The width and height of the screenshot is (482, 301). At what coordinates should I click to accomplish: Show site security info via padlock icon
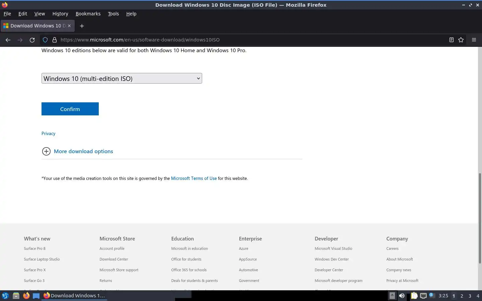55,40
